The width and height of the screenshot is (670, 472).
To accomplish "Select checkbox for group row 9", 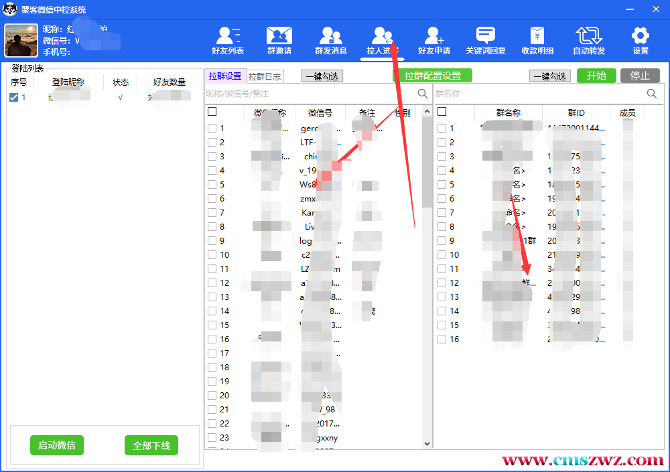I will coord(442,241).
